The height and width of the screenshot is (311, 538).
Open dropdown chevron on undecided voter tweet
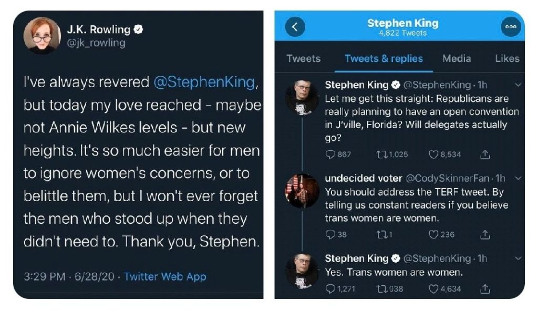[x=518, y=178]
